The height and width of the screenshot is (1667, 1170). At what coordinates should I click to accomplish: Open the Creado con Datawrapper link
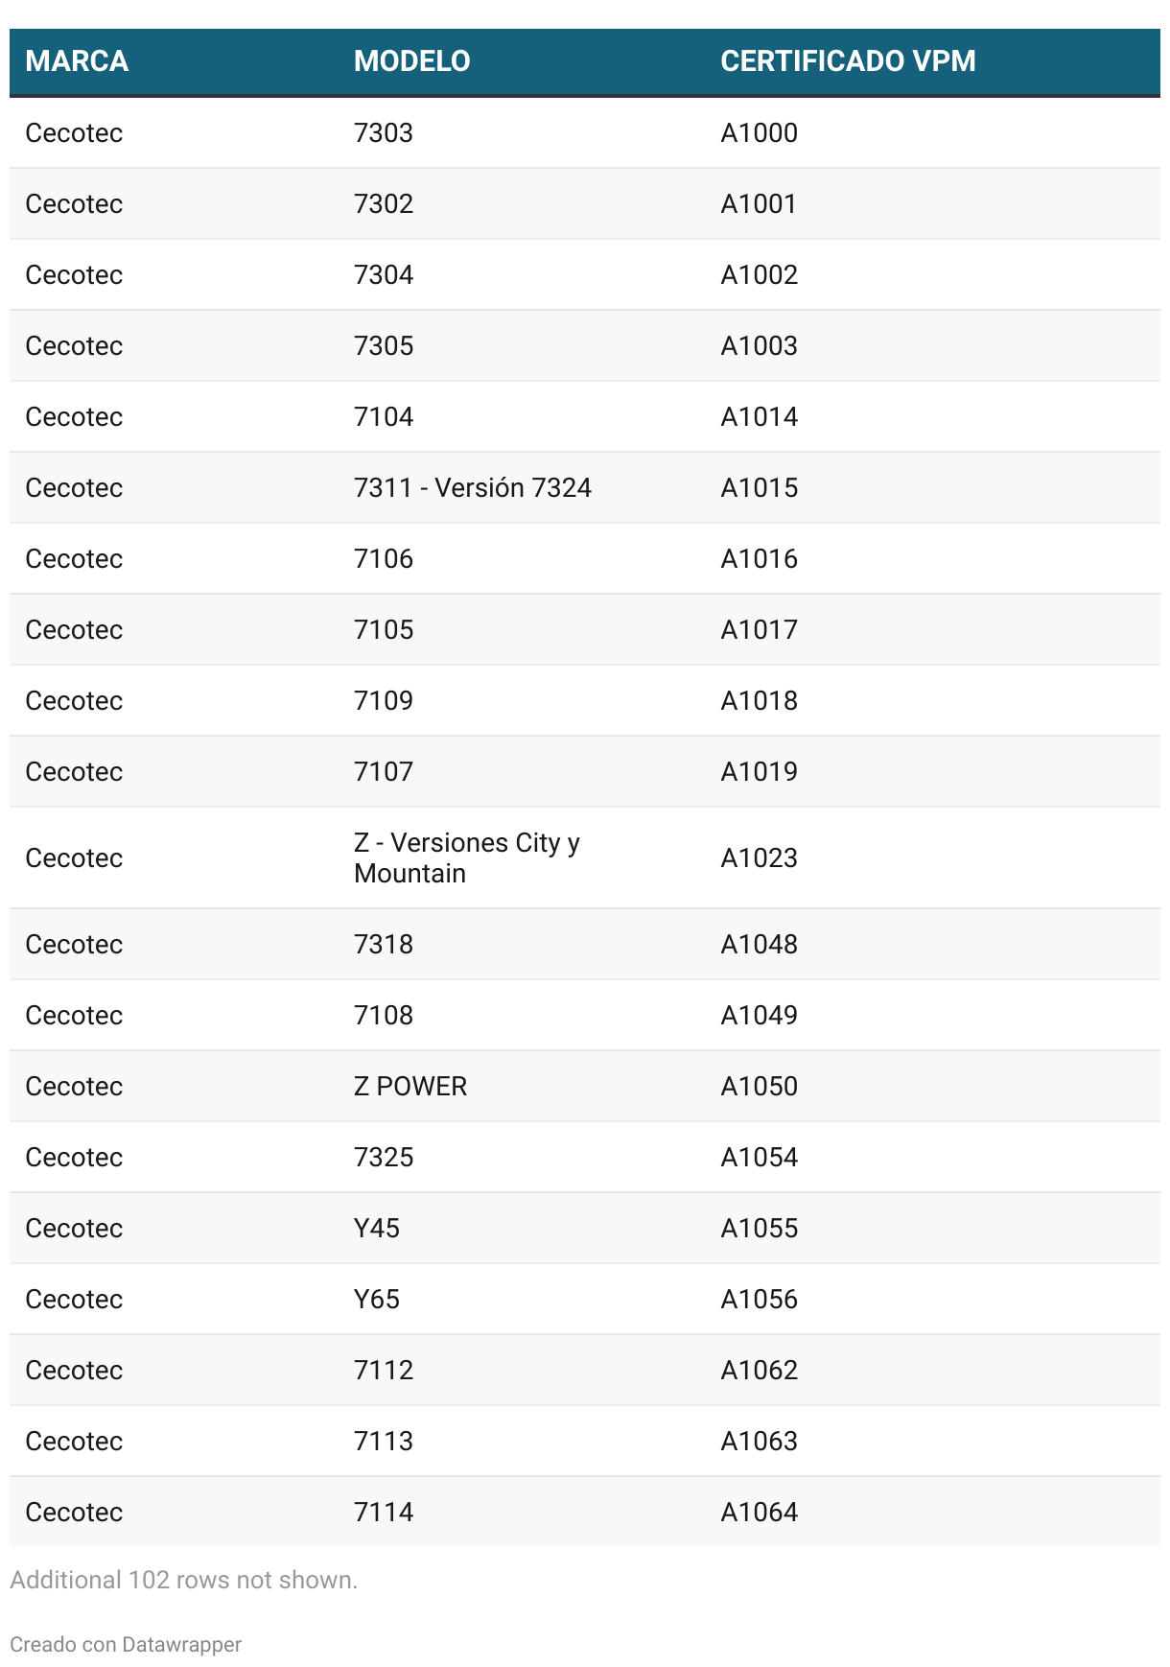pos(126,1644)
